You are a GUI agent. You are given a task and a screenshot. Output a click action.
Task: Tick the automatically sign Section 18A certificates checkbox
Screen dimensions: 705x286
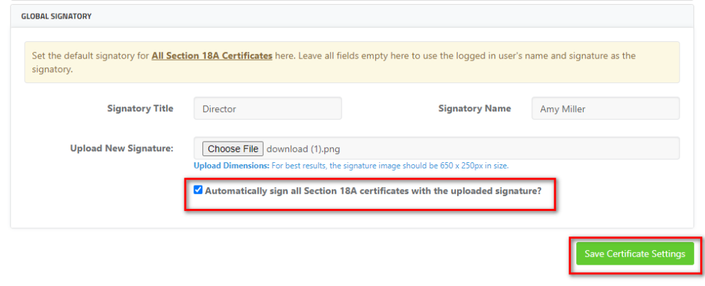tap(198, 190)
